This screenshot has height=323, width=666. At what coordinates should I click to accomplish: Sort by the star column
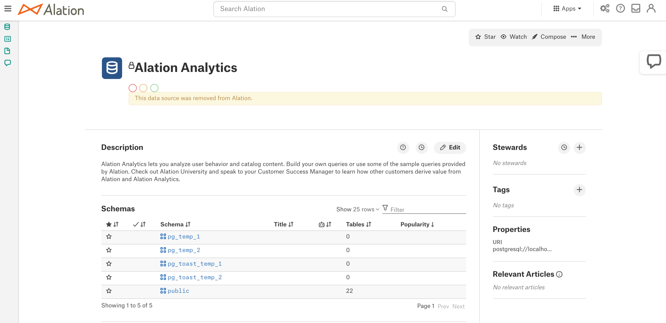click(112, 224)
